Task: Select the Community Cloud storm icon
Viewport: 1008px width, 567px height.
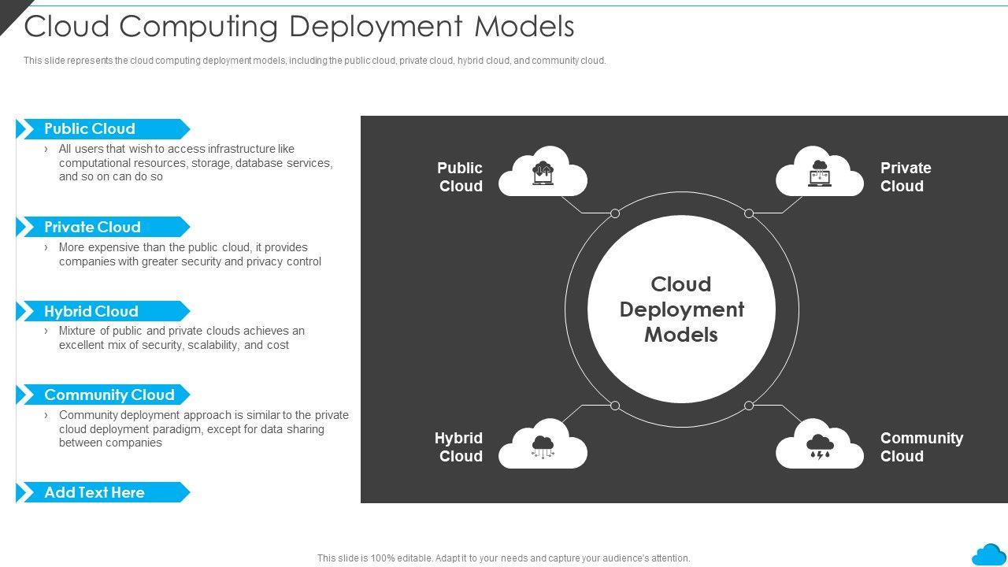Action: (x=819, y=446)
